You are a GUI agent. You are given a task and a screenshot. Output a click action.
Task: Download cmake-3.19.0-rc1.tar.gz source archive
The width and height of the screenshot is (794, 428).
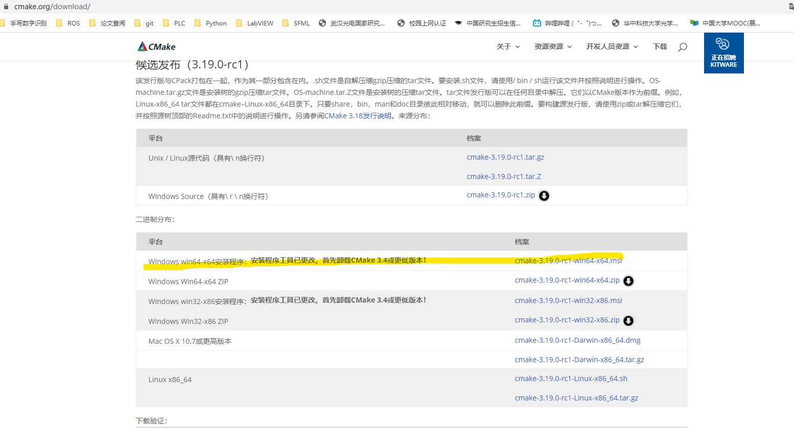pyautogui.click(x=505, y=157)
